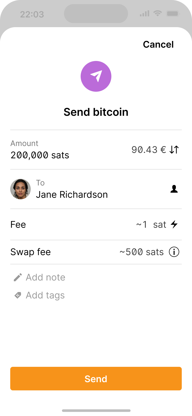The width and height of the screenshot is (192, 416).
Task: Toggle the currency swap arrows icon
Action: point(174,150)
